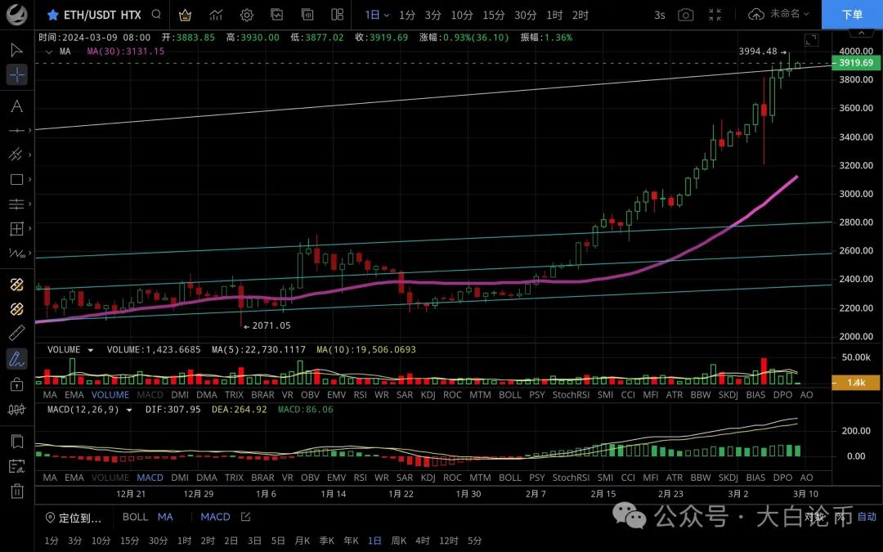The width and height of the screenshot is (883, 552).
Task: Open the MACD(12,26,9) dropdown arrow
Action: click(129, 410)
